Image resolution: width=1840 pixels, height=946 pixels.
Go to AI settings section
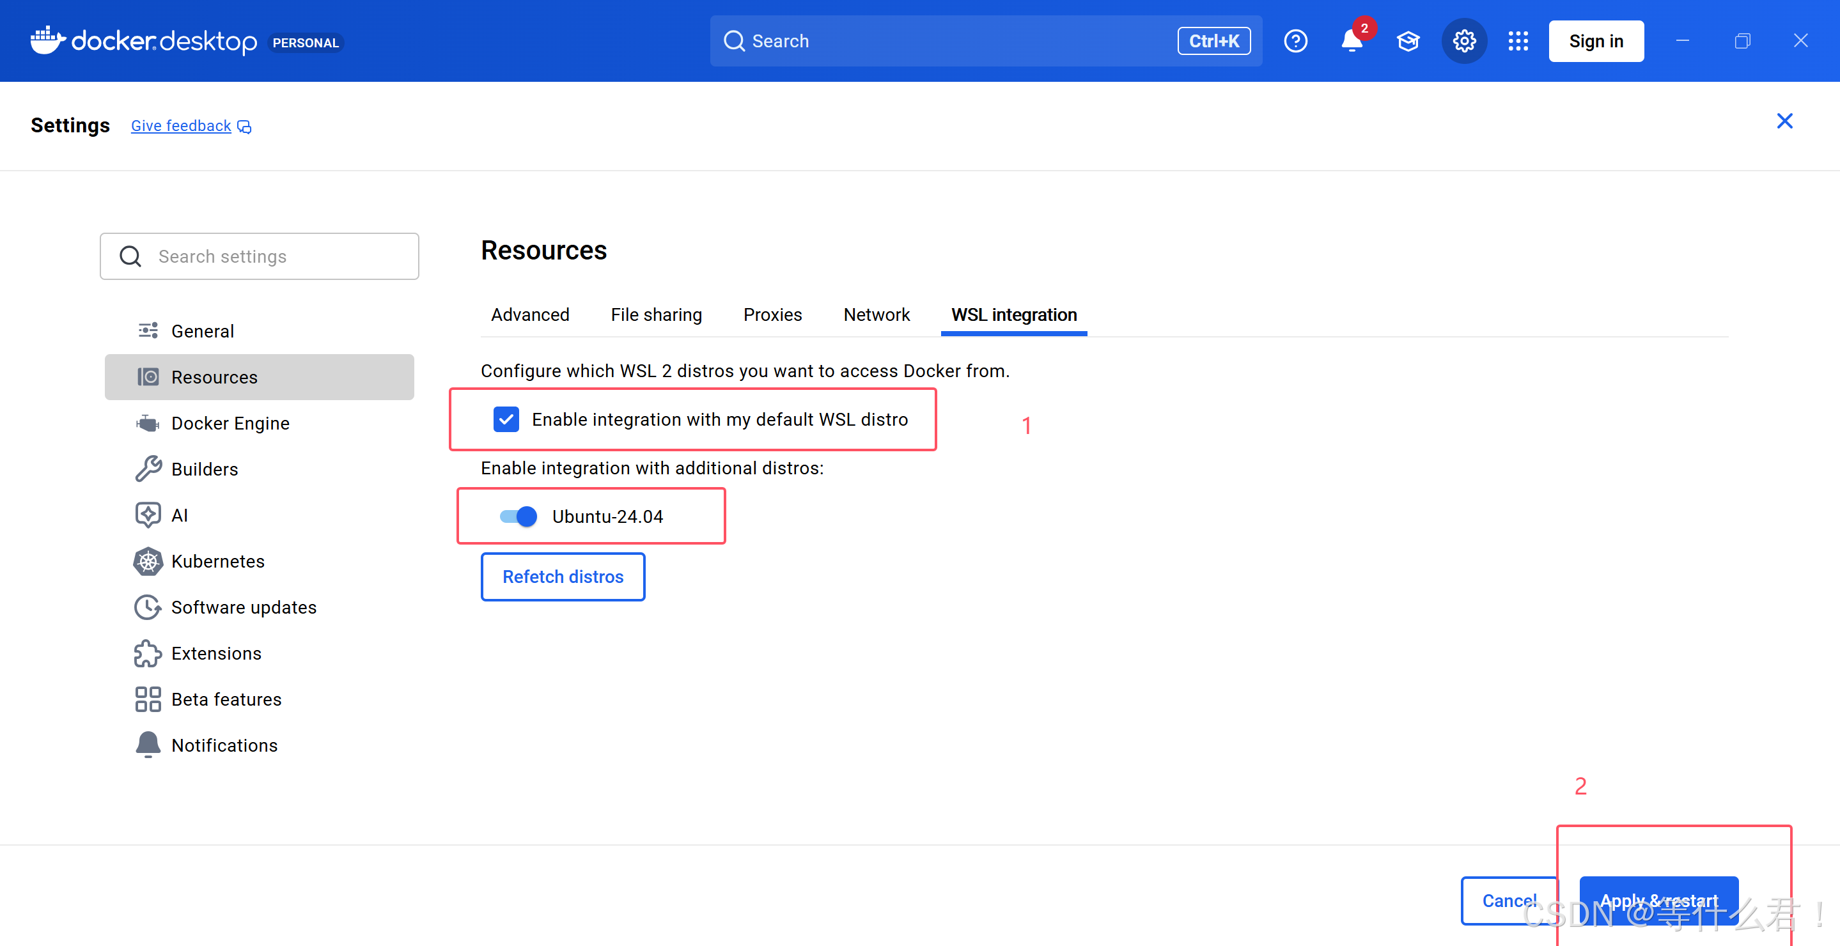(x=179, y=515)
